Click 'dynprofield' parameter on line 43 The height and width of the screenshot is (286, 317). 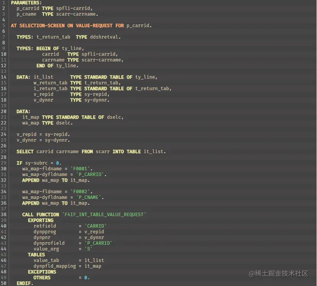(x=49, y=243)
